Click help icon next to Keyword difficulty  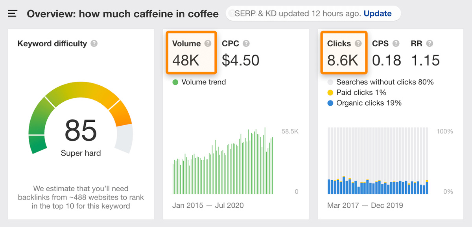94,44
